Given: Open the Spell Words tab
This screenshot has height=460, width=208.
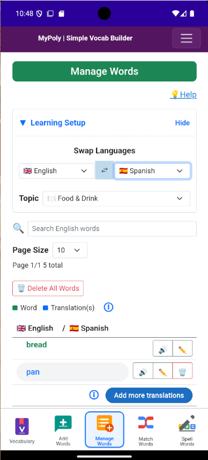Looking at the screenshot, I should pyautogui.click(x=187, y=430).
